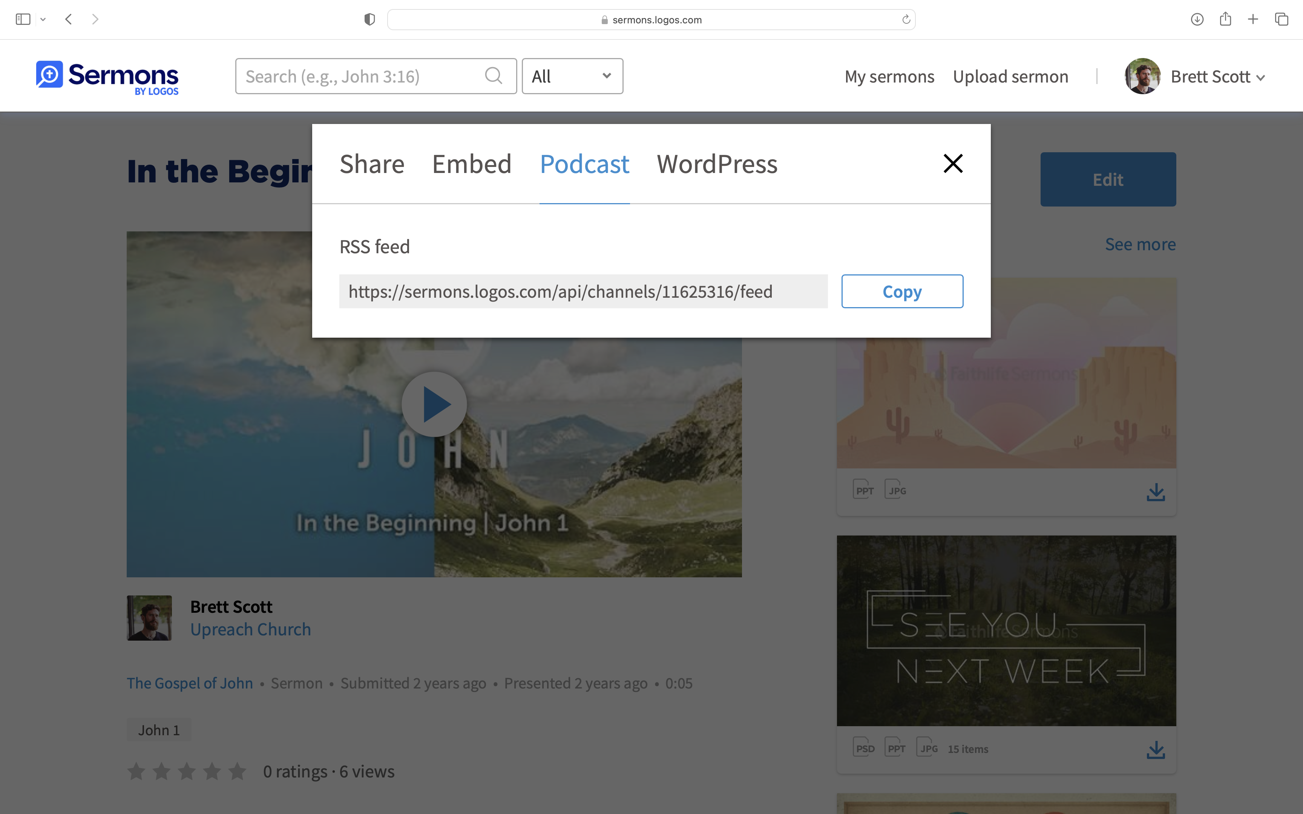This screenshot has width=1303, height=814.
Task: Switch to the WordPress tab
Action: coord(717,164)
